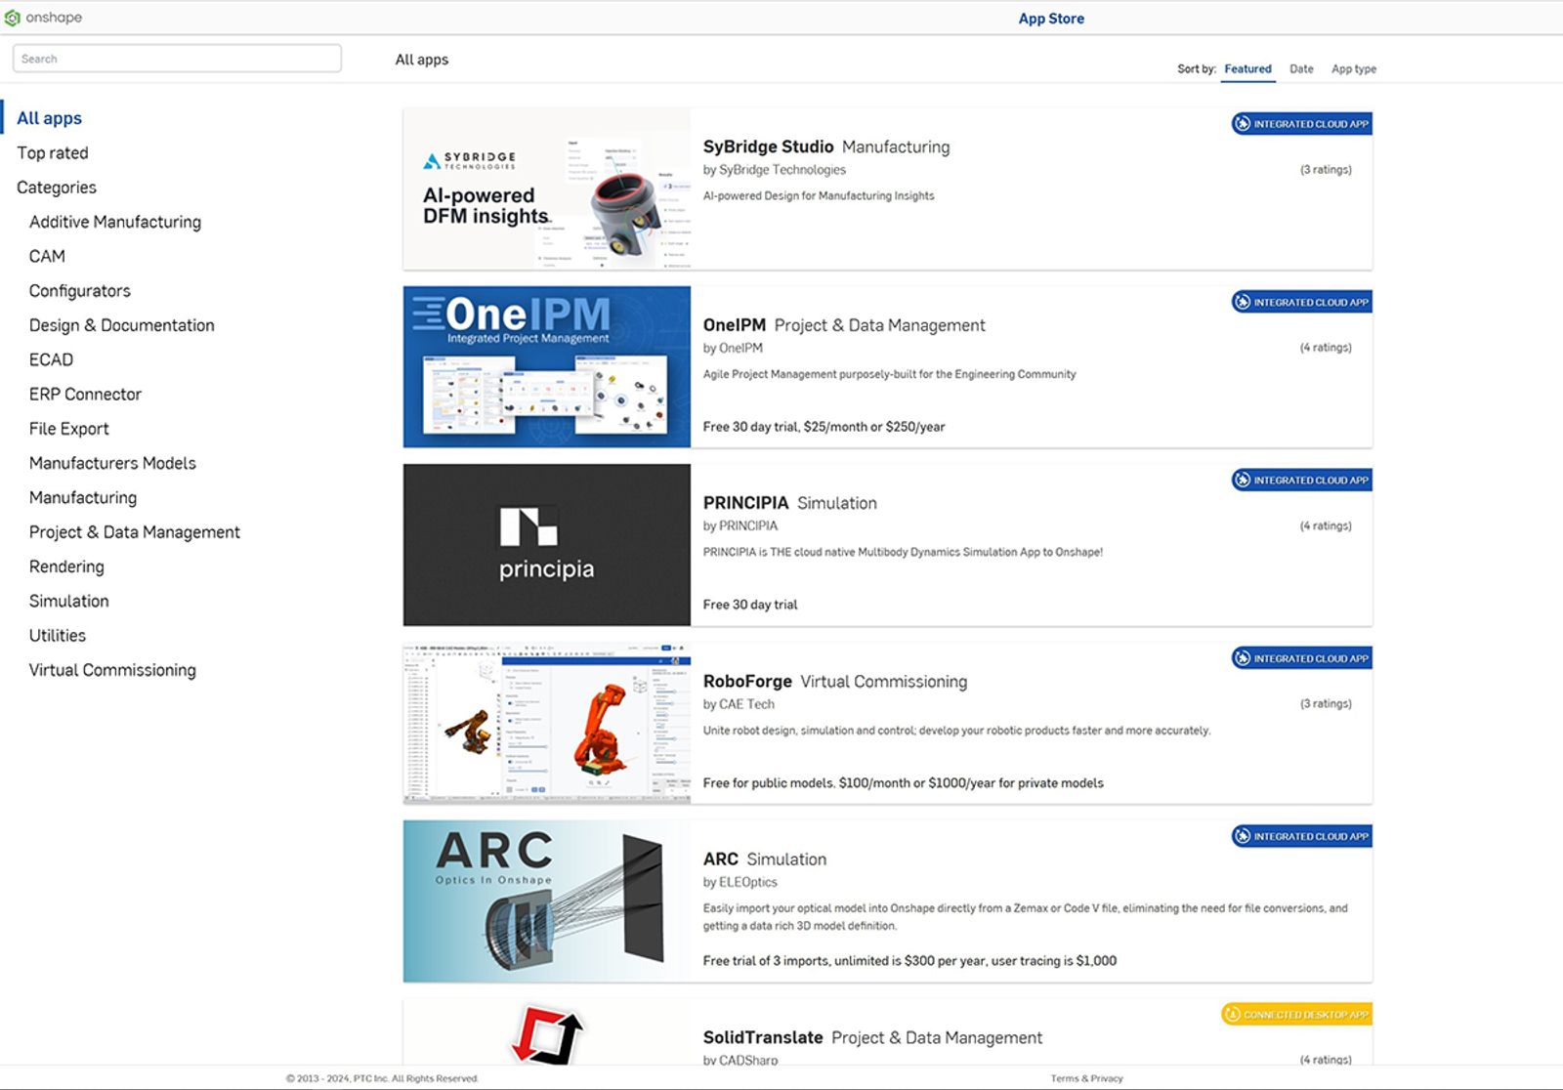
Task: Sort apps by Date
Action: click(x=1301, y=69)
